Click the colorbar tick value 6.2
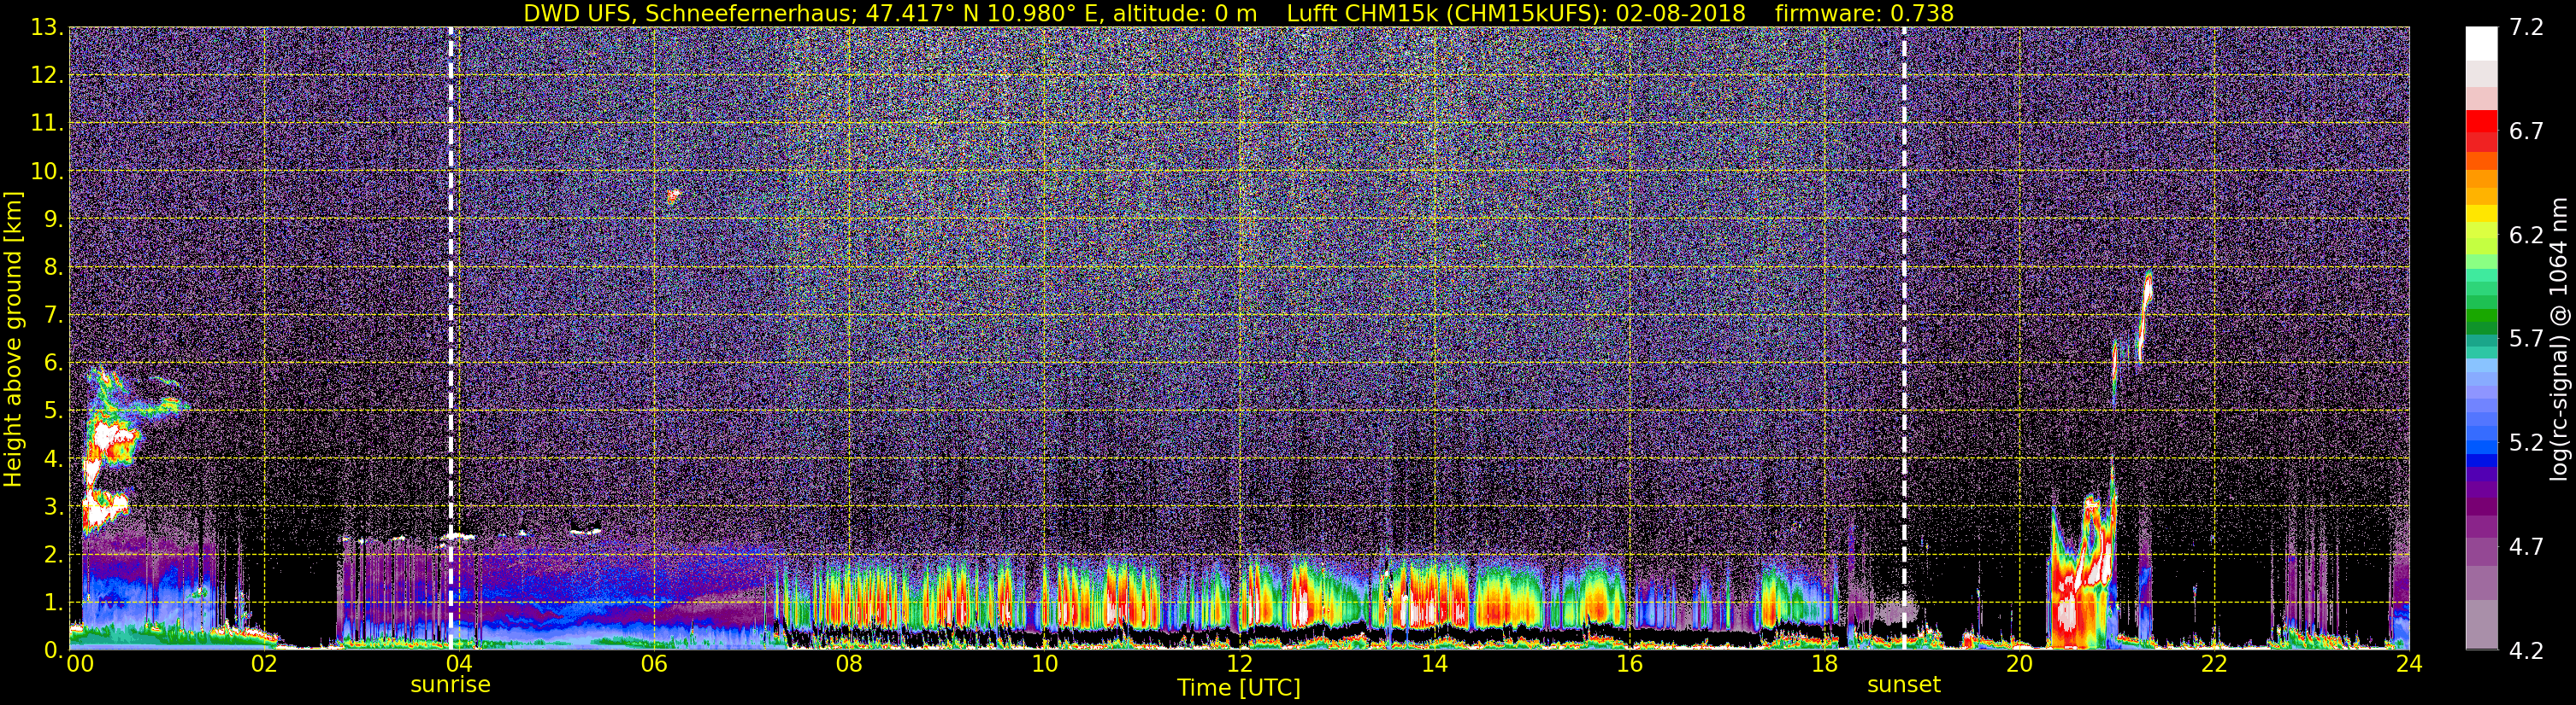This screenshot has width=2576, height=705. click(2526, 235)
